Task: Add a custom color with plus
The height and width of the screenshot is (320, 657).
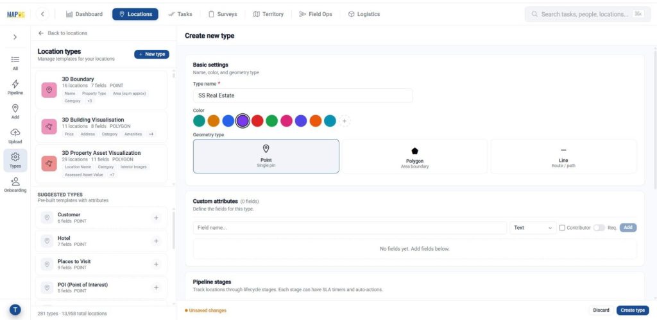Action: click(x=345, y=121)
